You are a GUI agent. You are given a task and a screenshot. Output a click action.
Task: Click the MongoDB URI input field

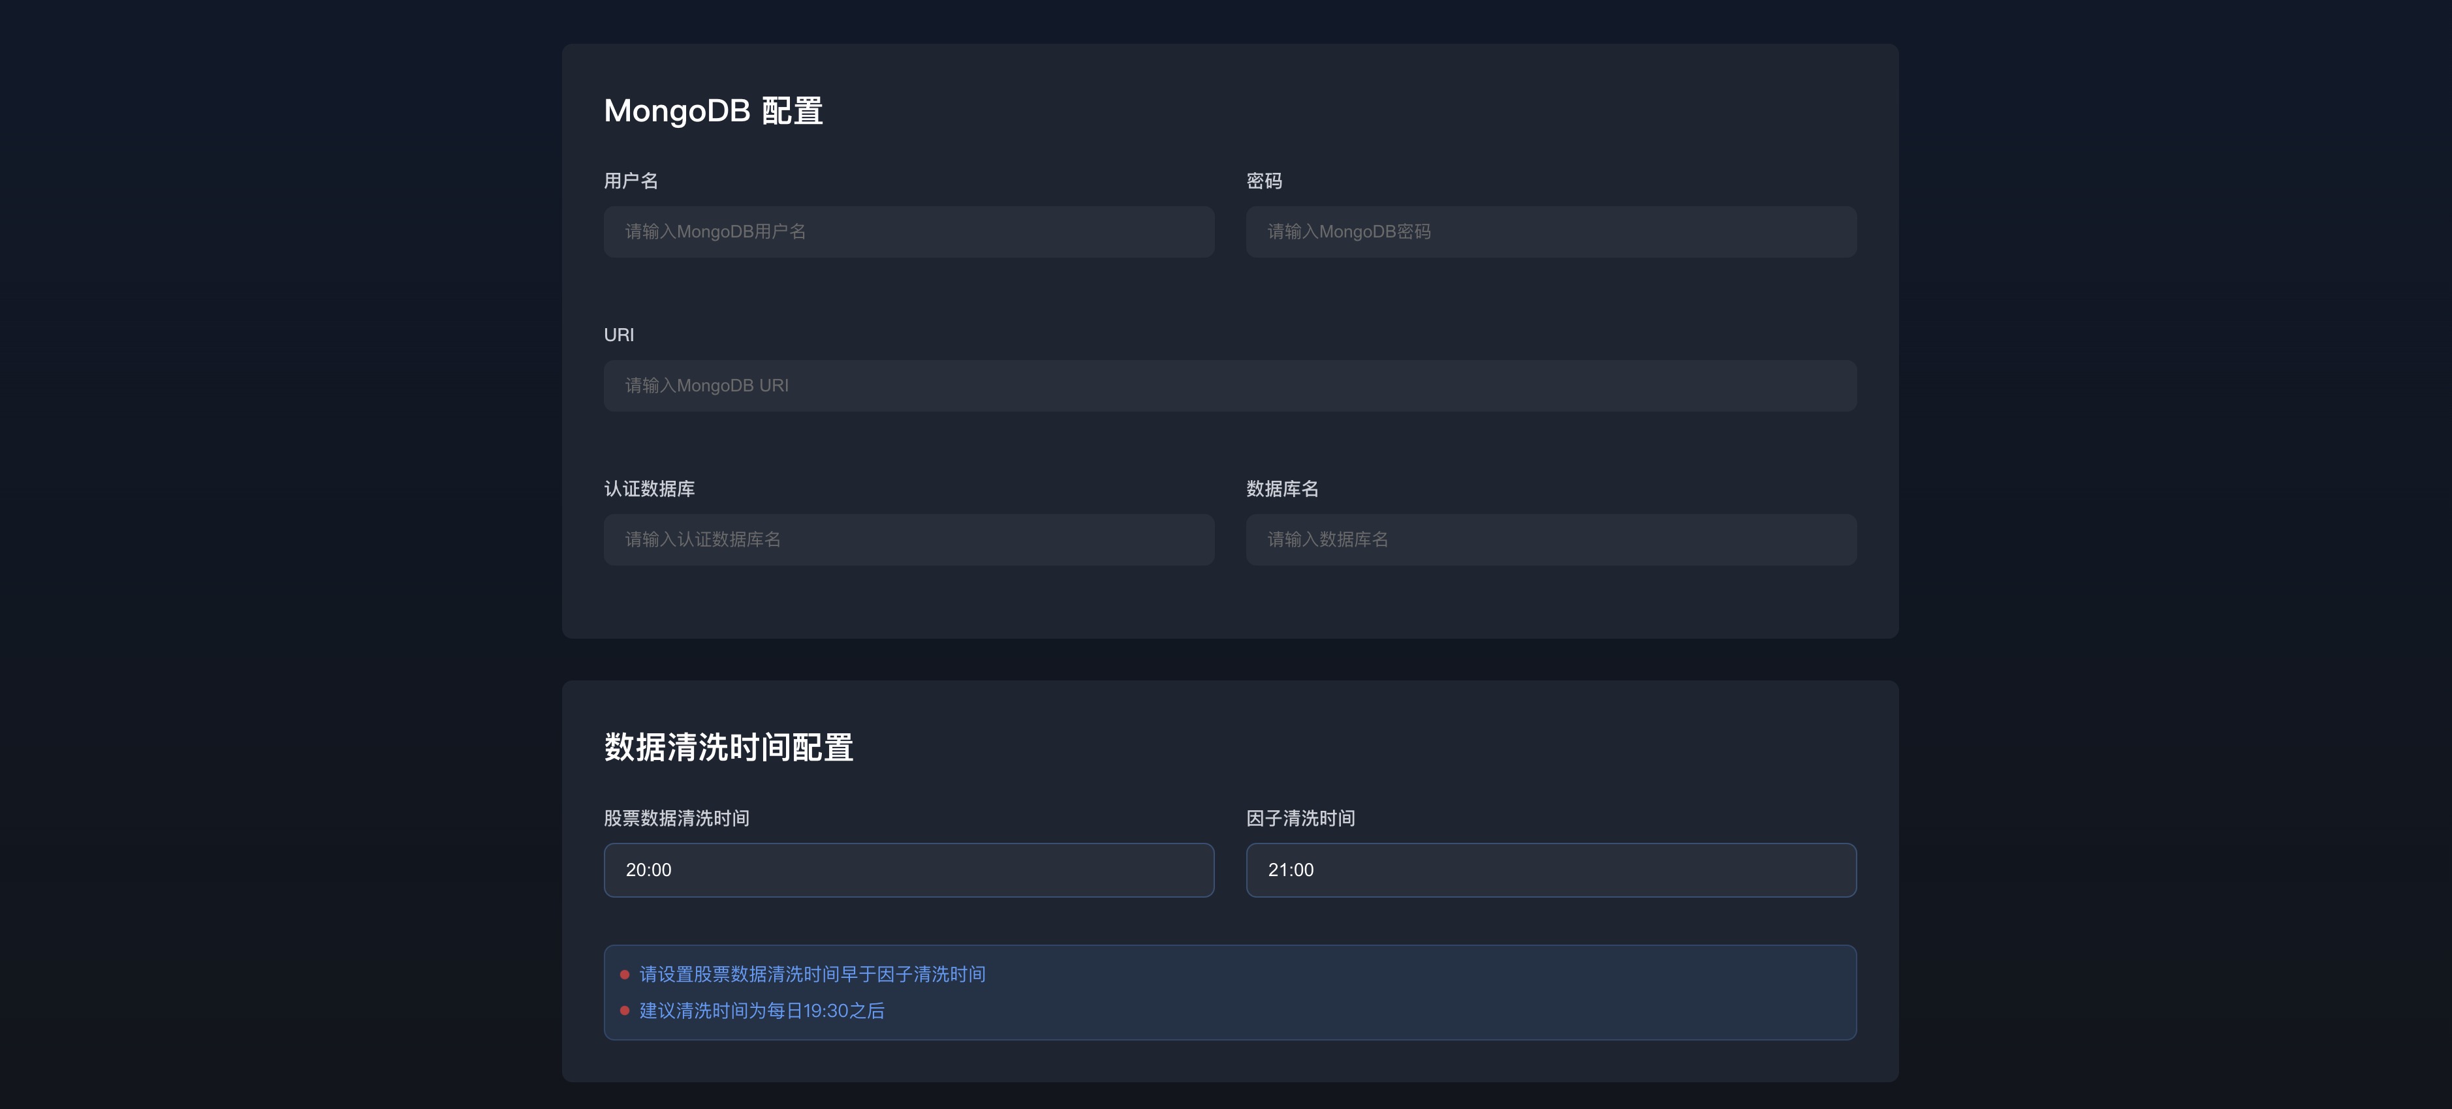[x=1229, y=385]
